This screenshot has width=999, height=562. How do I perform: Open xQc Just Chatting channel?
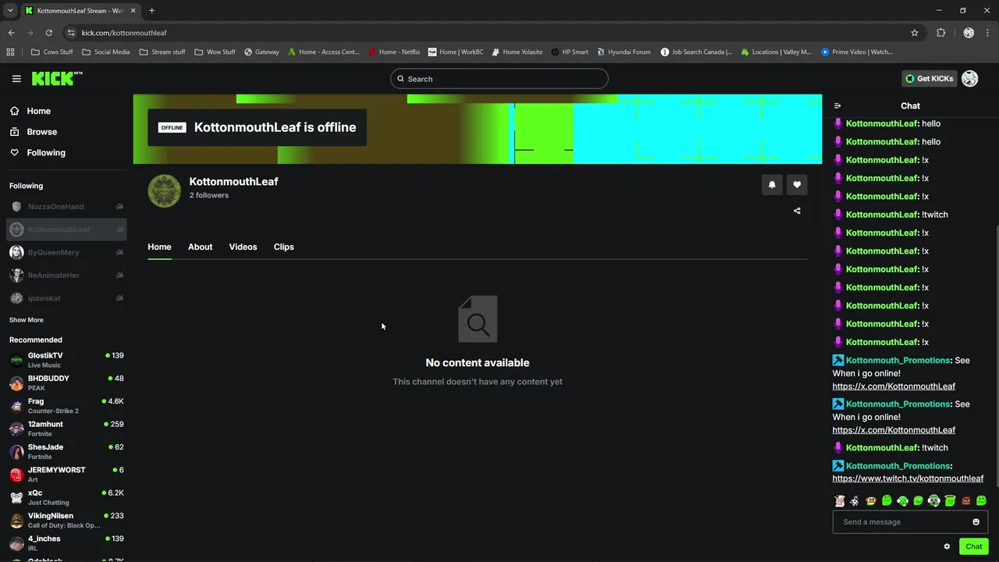click(66, 497)
